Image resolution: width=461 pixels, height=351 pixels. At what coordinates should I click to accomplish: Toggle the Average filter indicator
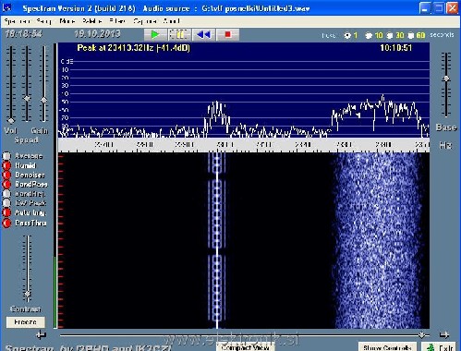[x=6, y=156]
